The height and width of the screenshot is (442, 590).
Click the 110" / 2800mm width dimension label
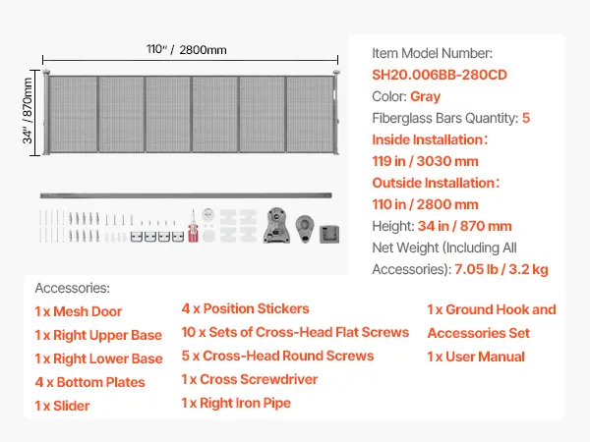[189, 48]
